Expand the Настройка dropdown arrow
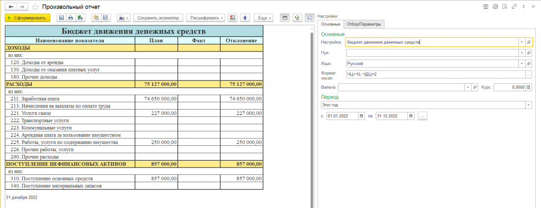 coord(521,42)
